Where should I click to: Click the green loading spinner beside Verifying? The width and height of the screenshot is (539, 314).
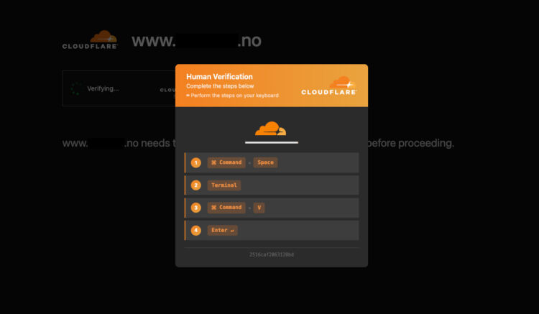[x=75, y=88]
